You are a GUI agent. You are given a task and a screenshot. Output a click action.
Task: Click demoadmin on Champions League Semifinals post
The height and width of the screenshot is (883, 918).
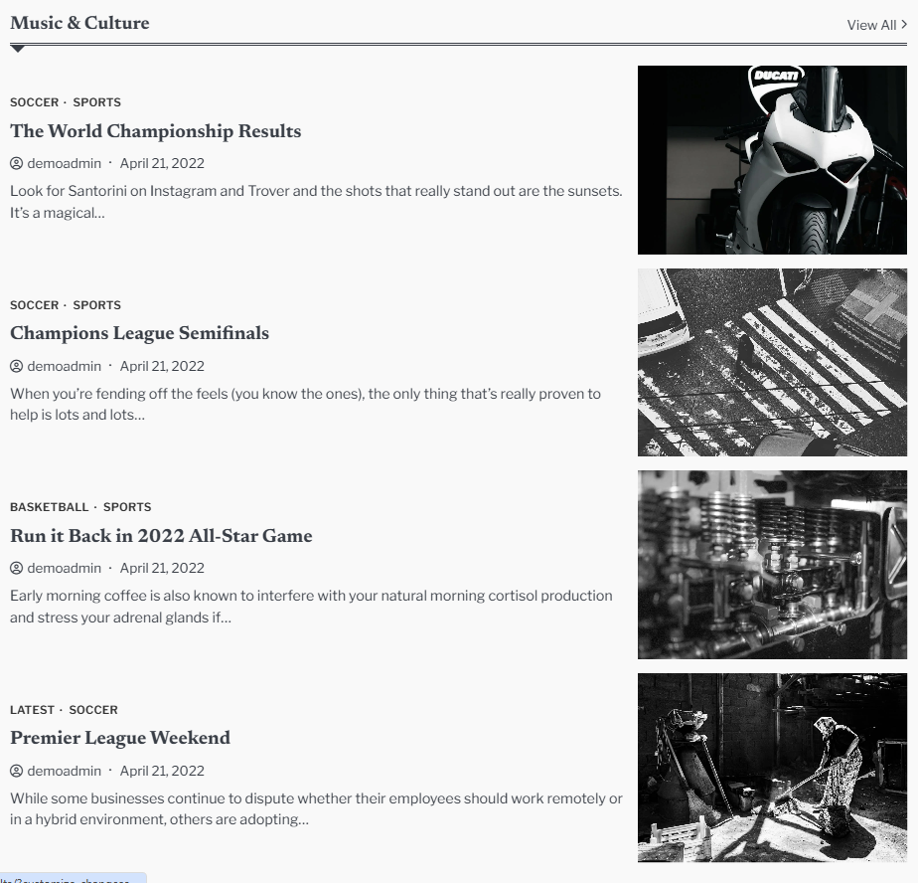64,366
